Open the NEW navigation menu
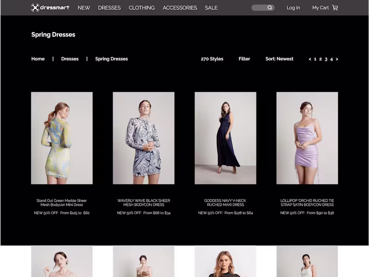369x277 pixels. pyautogui.click(x=83, y=7)
